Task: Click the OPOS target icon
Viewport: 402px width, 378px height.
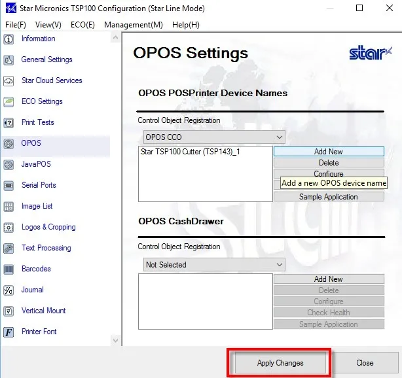Action: [9, 144]
